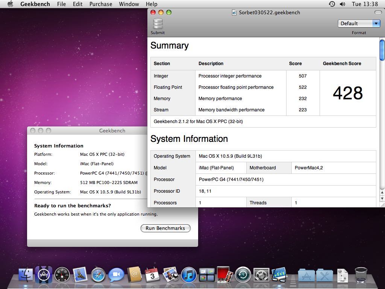Open Address Book from the Dock
Screen dimensions: 385x289
(x=134, y=274)
